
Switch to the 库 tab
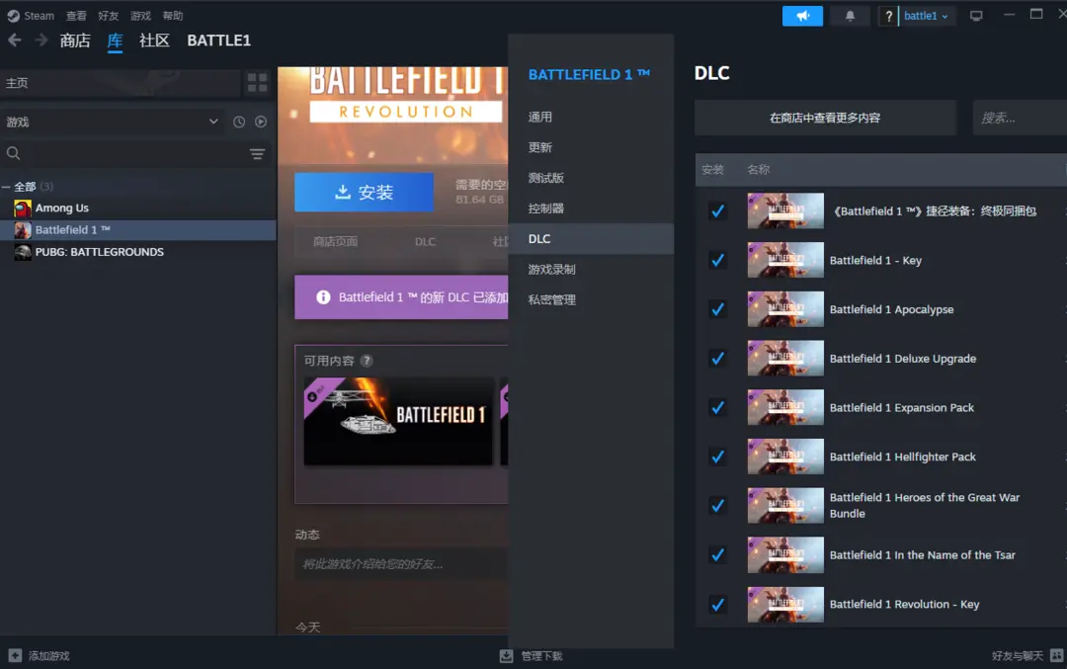pyautogui.click(x=115, y=41)
